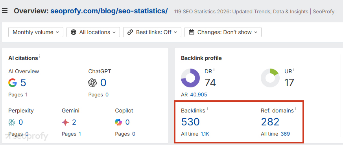
Task: Open Ref. domains all time 369
Action: tap(285, 134)
